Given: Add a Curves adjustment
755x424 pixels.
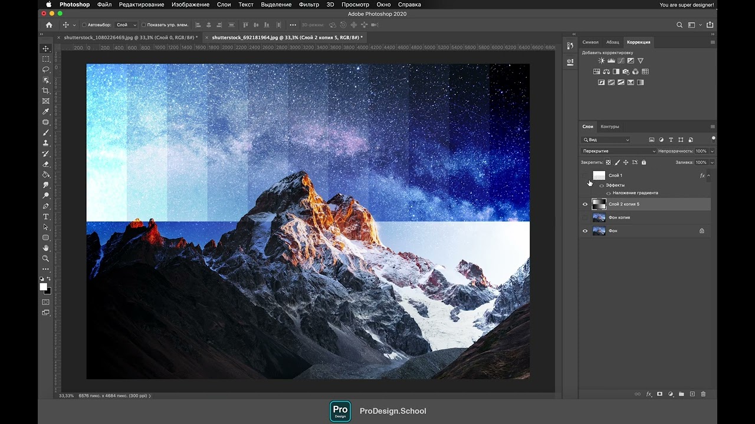Looking at the screenshot, I should 621,61.
